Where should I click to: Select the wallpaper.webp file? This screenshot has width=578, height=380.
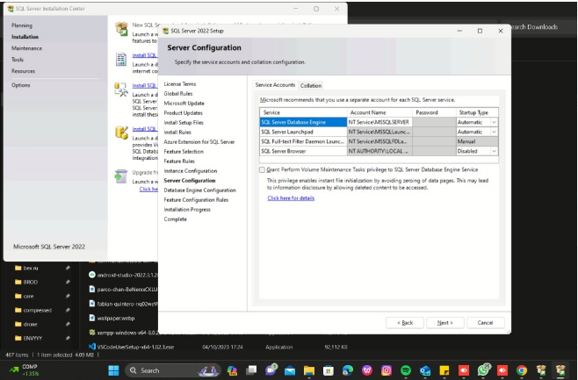point(116,318)
